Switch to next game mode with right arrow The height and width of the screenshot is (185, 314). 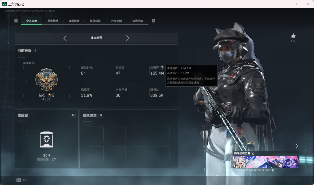[128, 38]
